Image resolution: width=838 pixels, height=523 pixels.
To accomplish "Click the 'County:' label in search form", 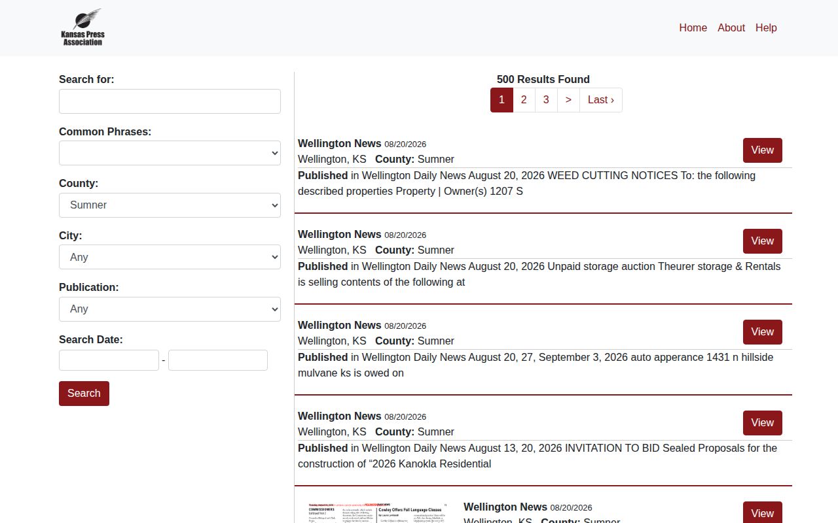I will [x=79, y=184].
